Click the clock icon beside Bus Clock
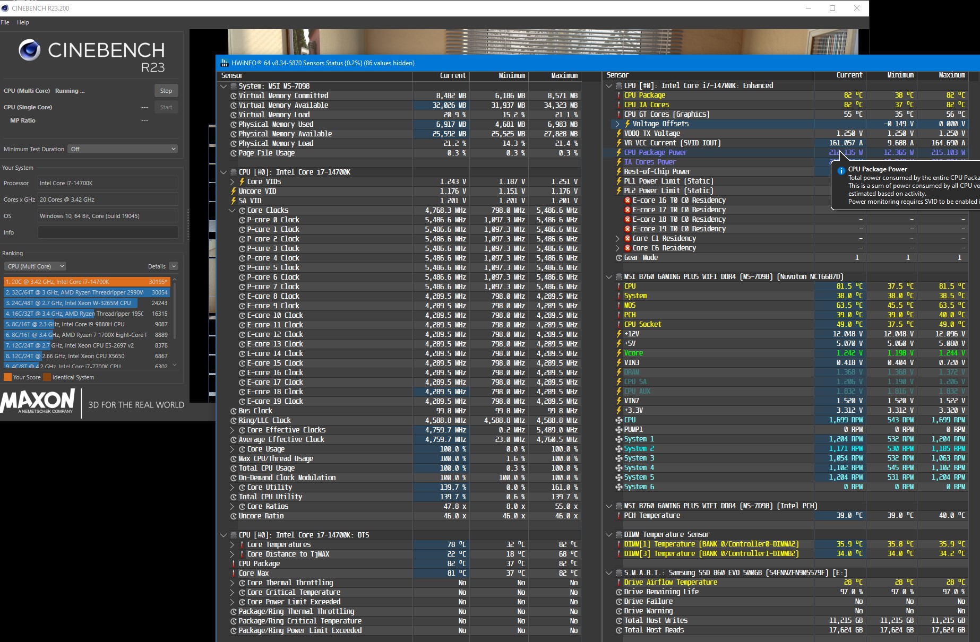 [x=234, y=411]
